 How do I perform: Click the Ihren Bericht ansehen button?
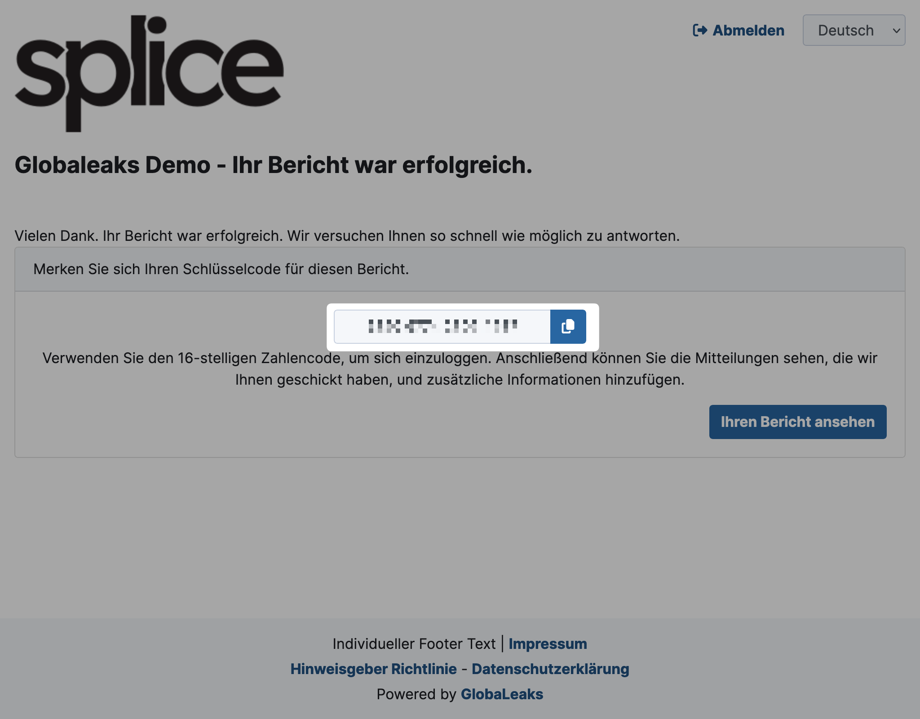797,422
